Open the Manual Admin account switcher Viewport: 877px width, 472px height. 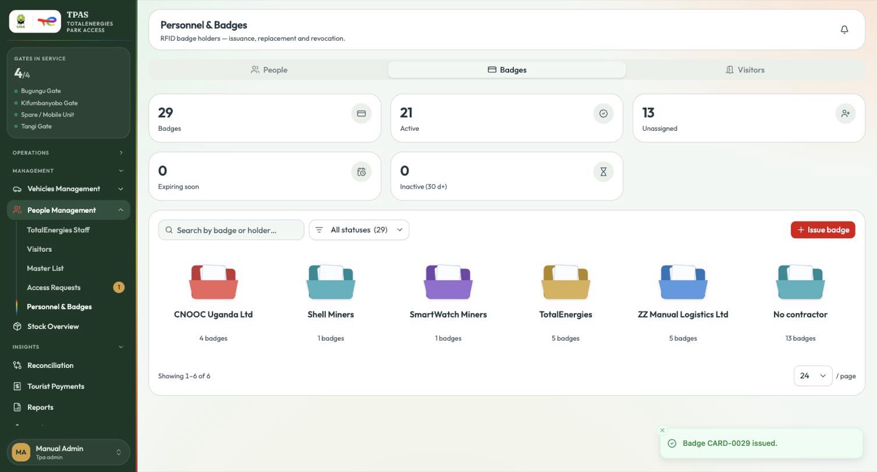pos(68,453)
